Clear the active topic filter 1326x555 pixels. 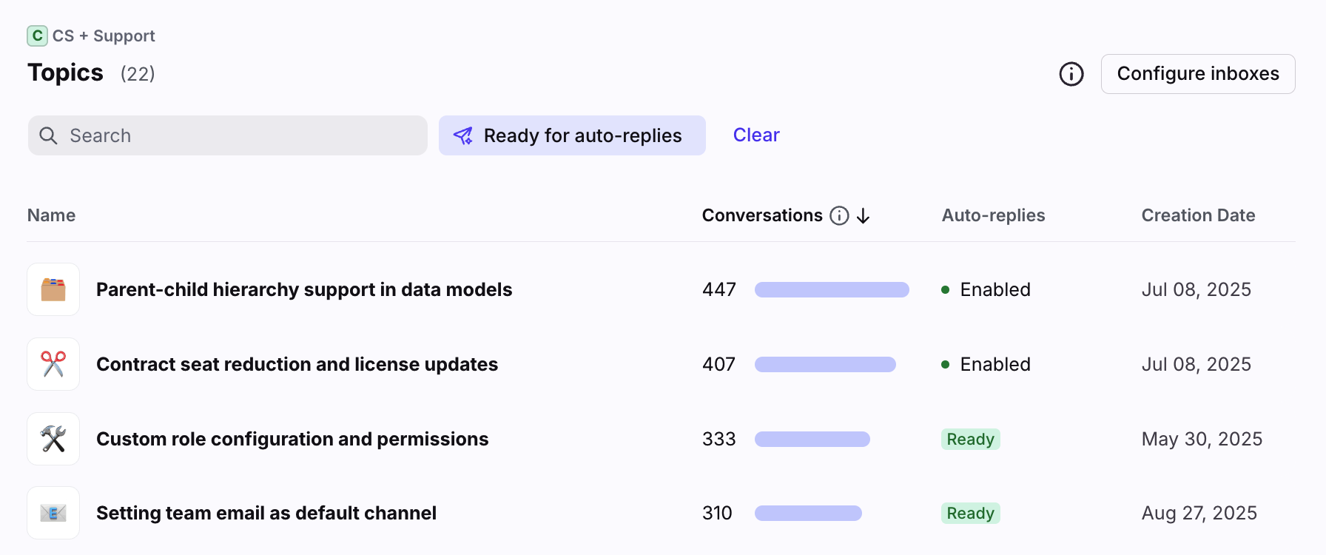click(755, 135)
